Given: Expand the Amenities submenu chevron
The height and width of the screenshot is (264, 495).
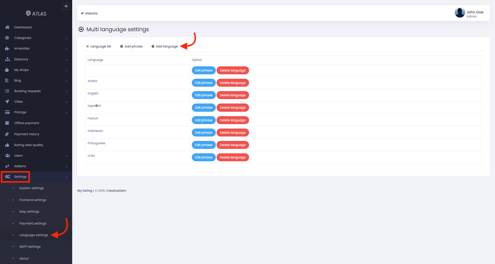Looking at the screenshot, I should point(67,49).
